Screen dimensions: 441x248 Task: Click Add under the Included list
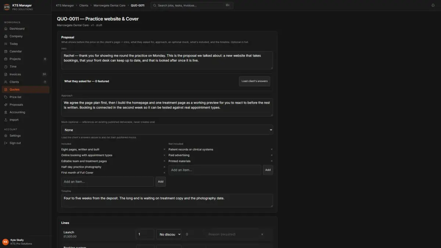tap(161, 181)
